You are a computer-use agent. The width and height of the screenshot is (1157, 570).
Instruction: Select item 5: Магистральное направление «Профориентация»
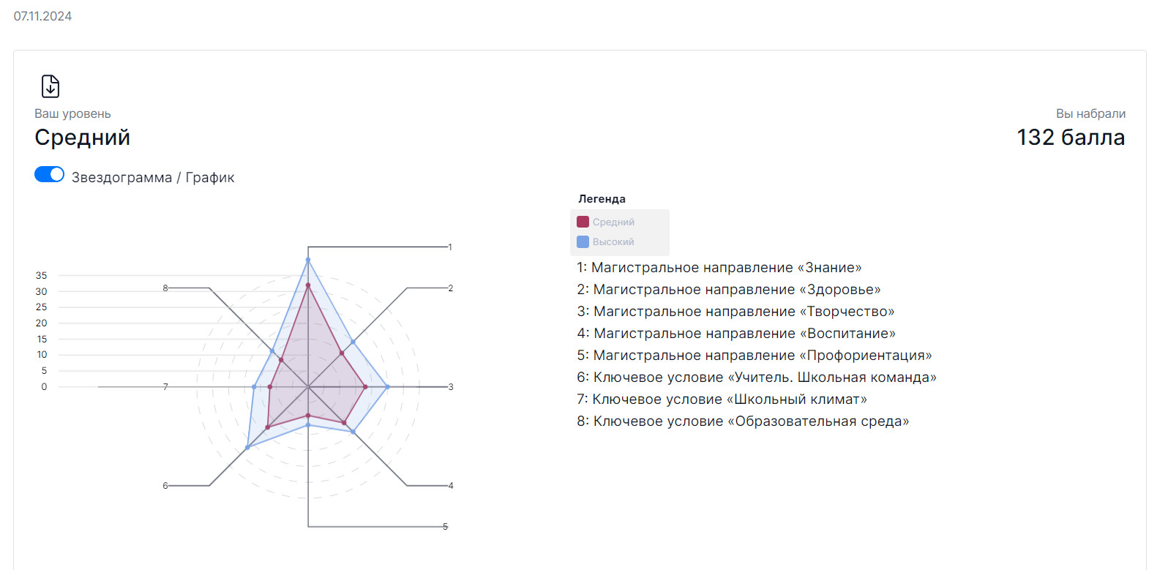[755, 356]
